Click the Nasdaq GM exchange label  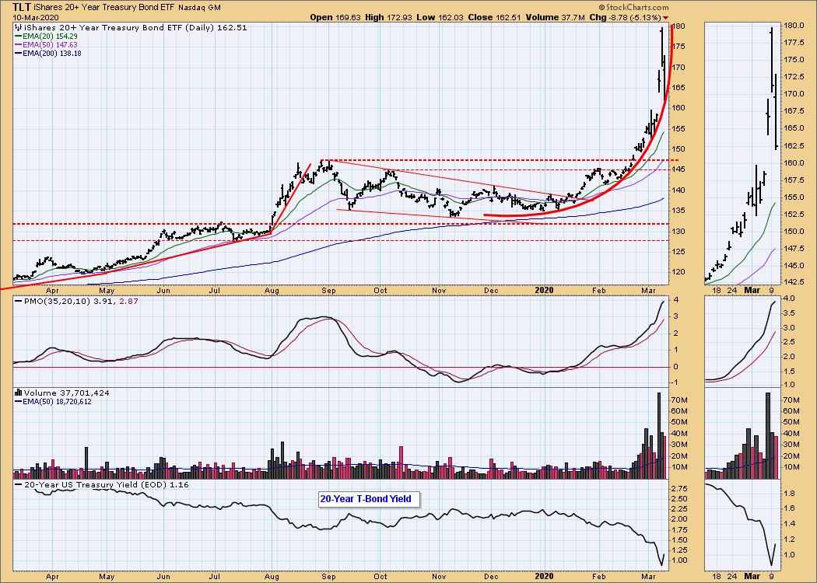click(x=199, y=8)
